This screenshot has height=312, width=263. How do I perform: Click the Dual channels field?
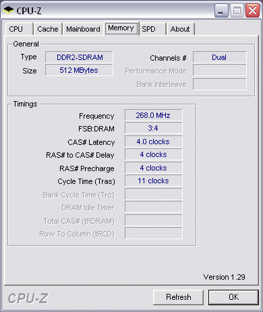(220, 57)
